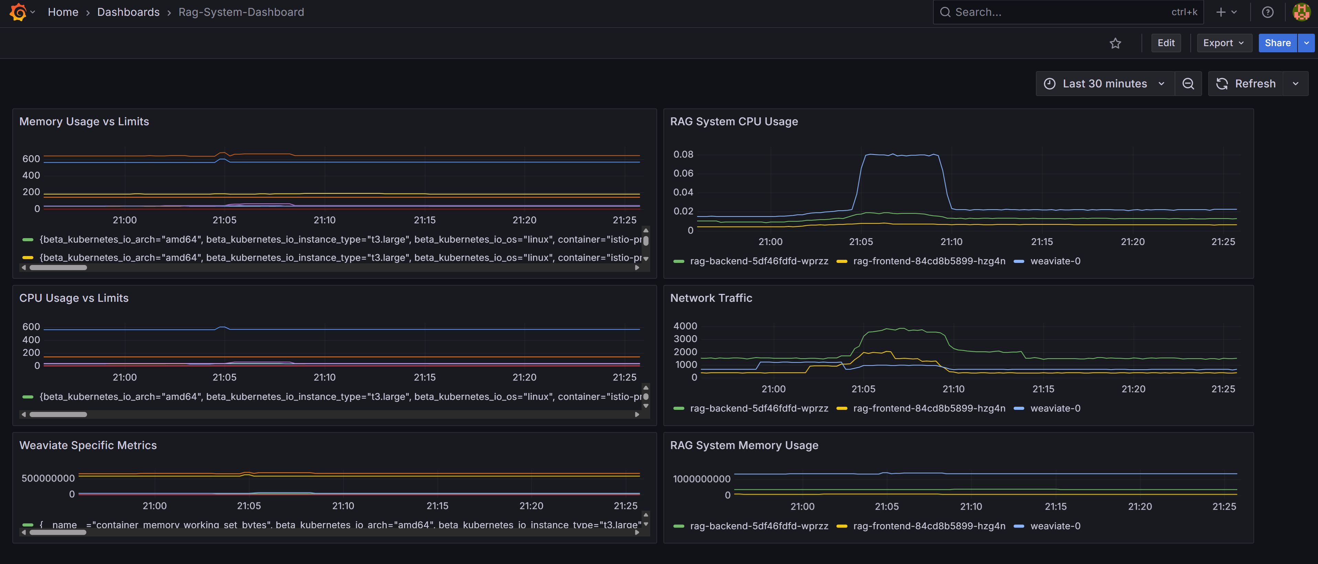Open the Export dropdown menu
This screenshot has height=564, width=1318.
pos(1224,43)
